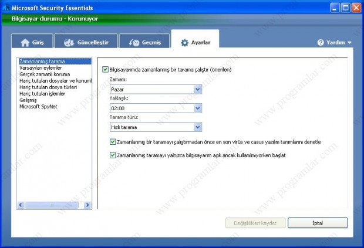The image size is (364, 248).
Task: Click 'Bilgisayar durumu - Korunuyor' status text
Action: tap(55, 19)
